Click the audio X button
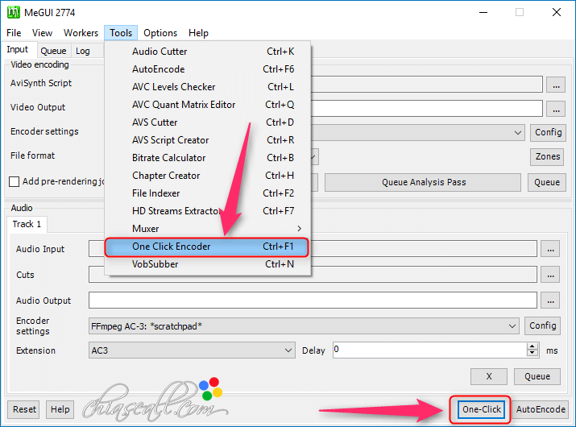 (x=489, y=377)
